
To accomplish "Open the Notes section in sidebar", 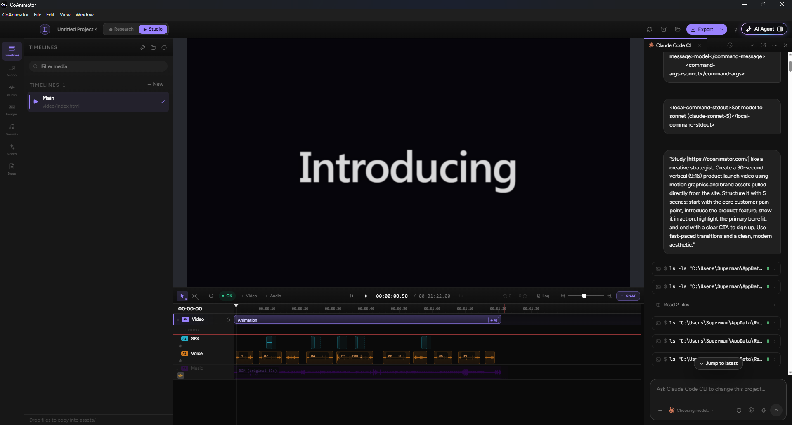I will point(12,150).
